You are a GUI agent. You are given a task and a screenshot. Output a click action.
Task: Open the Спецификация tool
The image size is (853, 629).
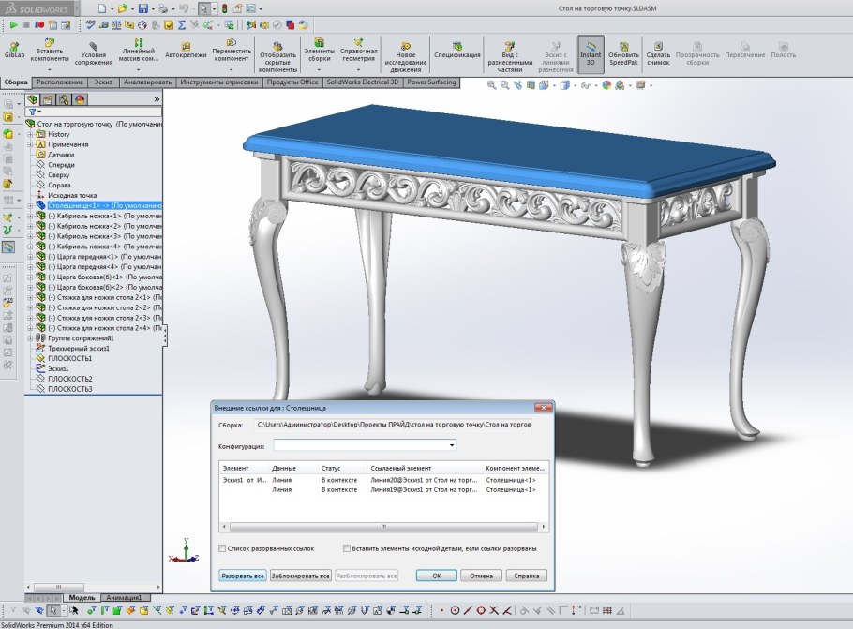click(456, 45)
